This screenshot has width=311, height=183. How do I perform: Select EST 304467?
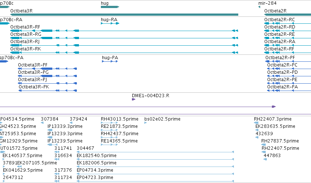(x=86, y=149)
